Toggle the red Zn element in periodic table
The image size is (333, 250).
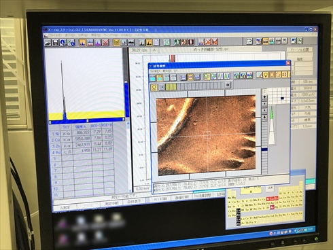pos(276,198)
